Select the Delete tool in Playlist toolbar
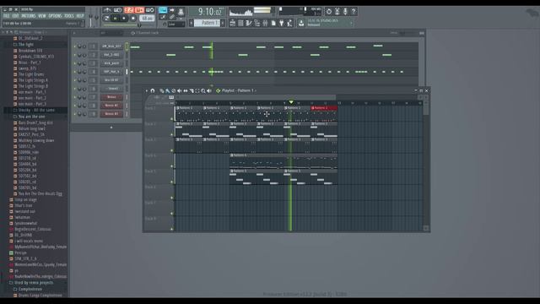Viewport: 540px width, 304px height. click(173, 90)
